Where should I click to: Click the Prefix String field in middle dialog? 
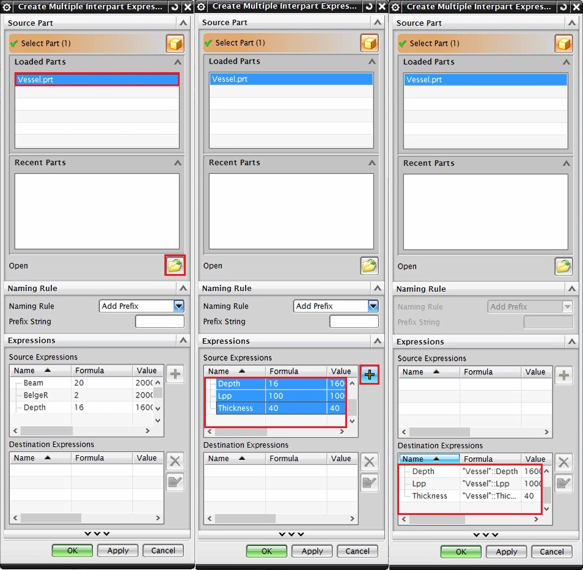(x=354, y=322)
